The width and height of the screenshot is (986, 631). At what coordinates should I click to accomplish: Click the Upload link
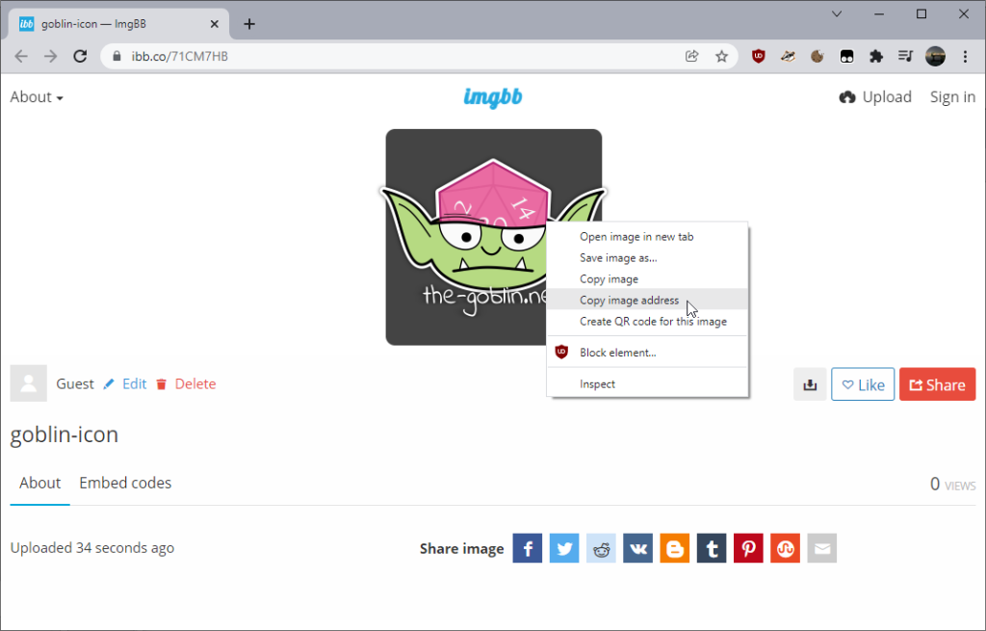pos(875,97)
